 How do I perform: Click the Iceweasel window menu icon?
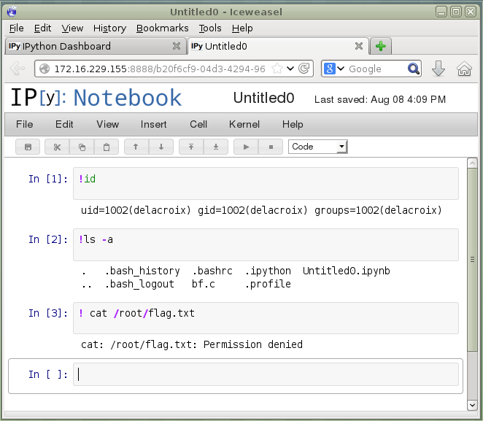12,12
